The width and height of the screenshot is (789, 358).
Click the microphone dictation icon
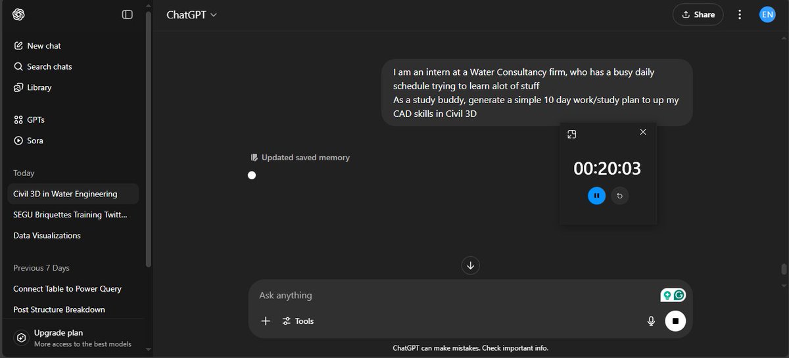(651, 321)
